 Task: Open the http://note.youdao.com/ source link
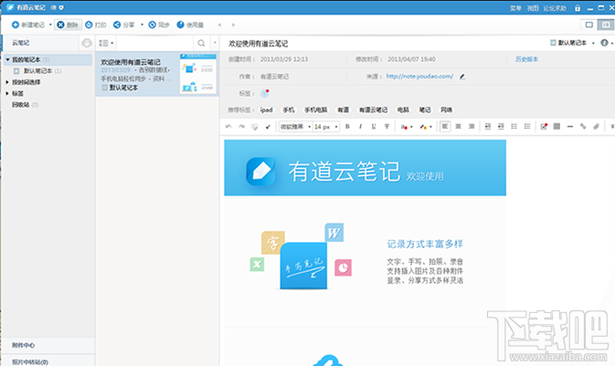click(x=419, y=77)
